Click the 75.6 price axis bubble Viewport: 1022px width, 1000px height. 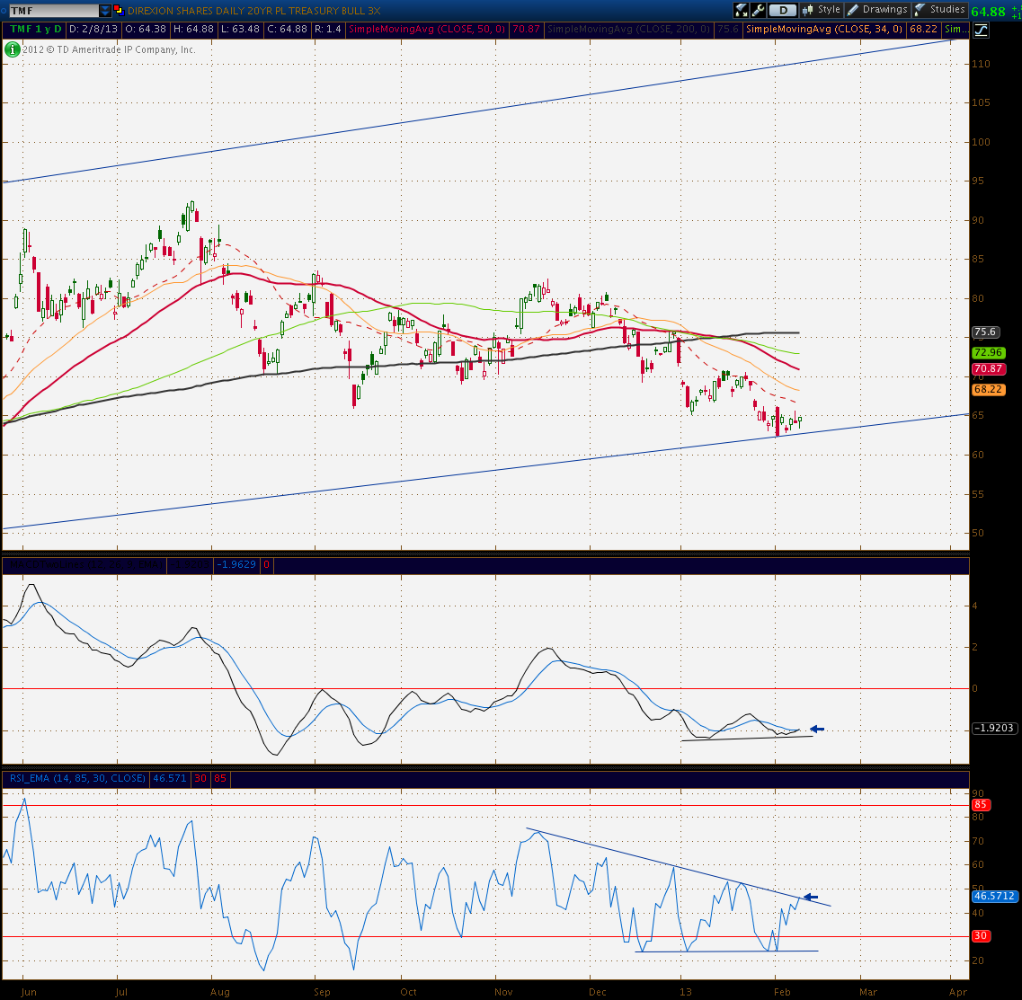point(985,332)
